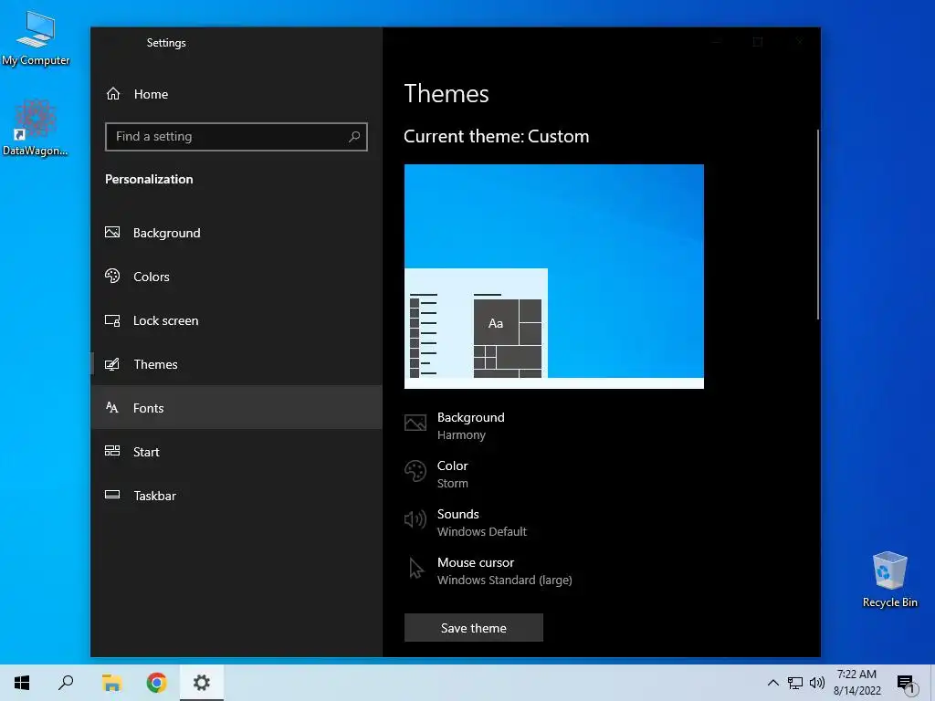Open the Background menu item

[x=236, y=233]
